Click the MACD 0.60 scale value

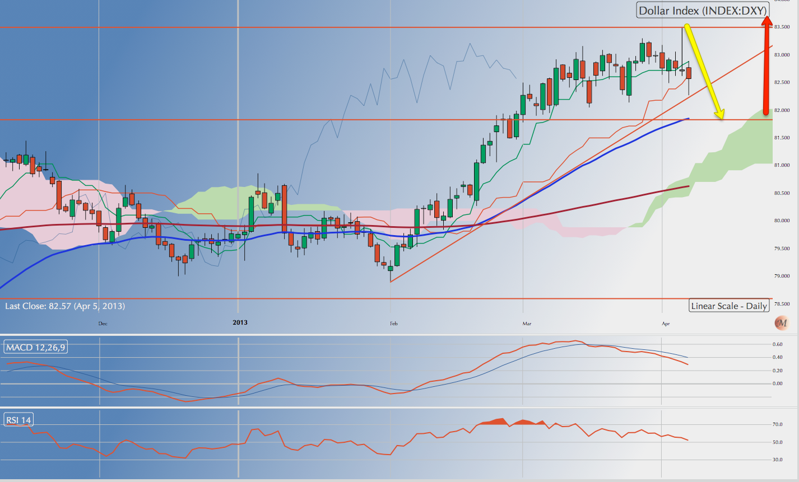pyautogui.click(x=778, y=344)
